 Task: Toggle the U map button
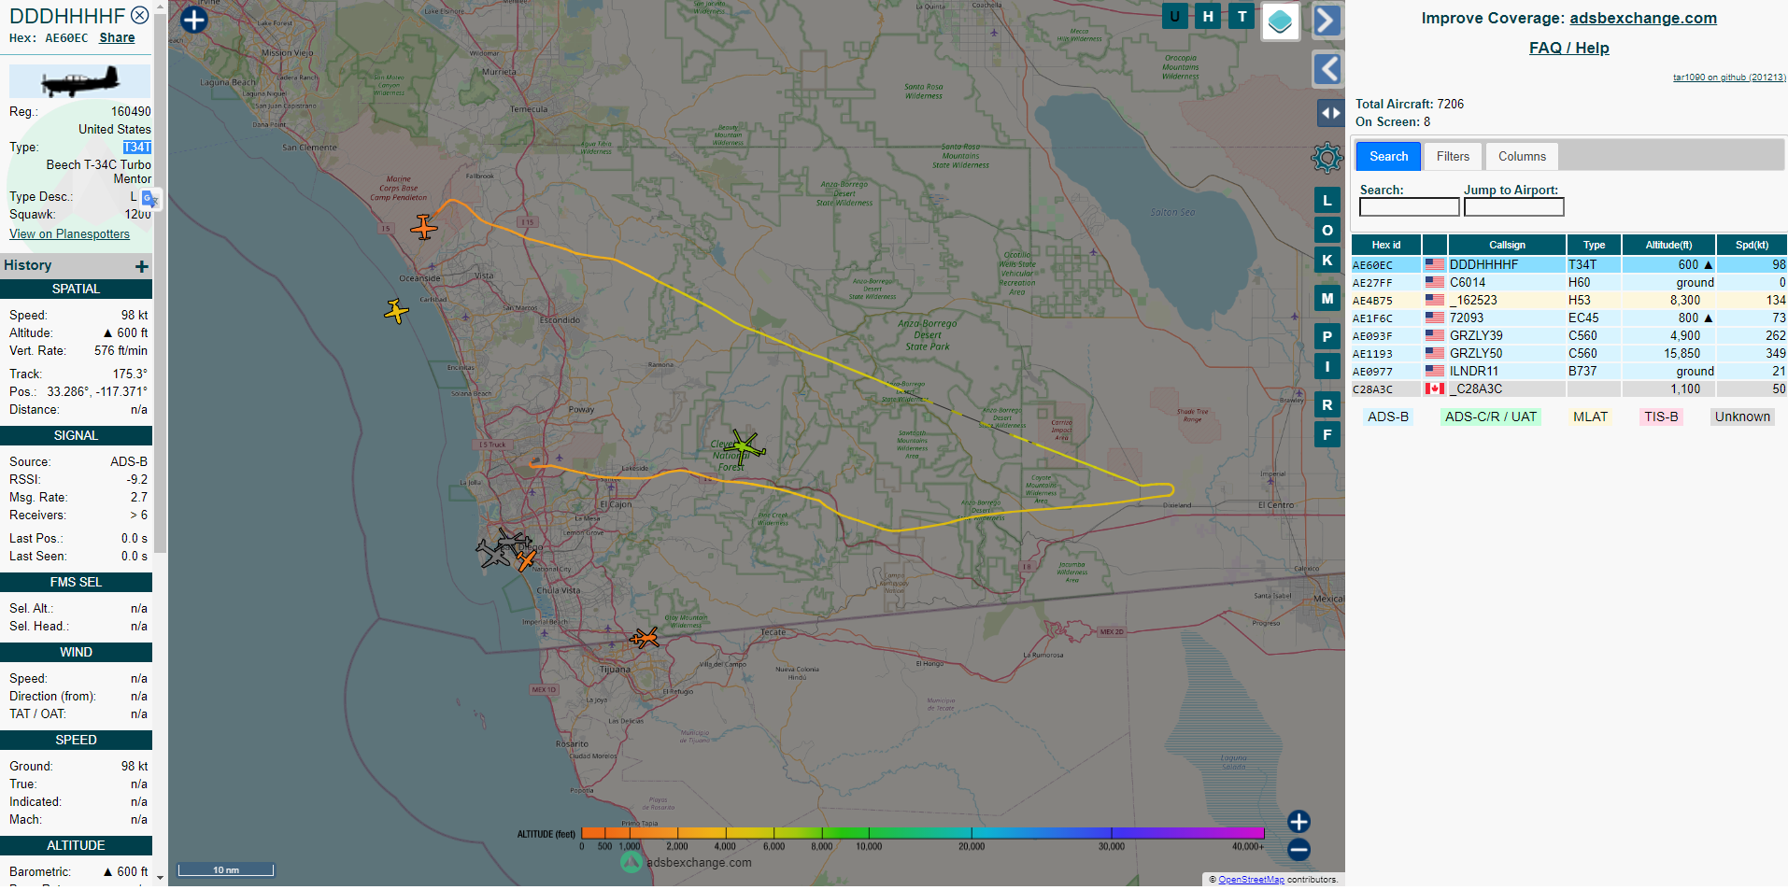pyautogui.click(x=1174, y=16)
